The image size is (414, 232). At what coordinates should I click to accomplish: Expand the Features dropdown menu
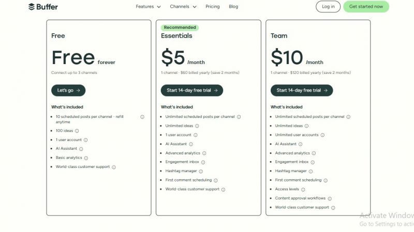pos(148,7)
